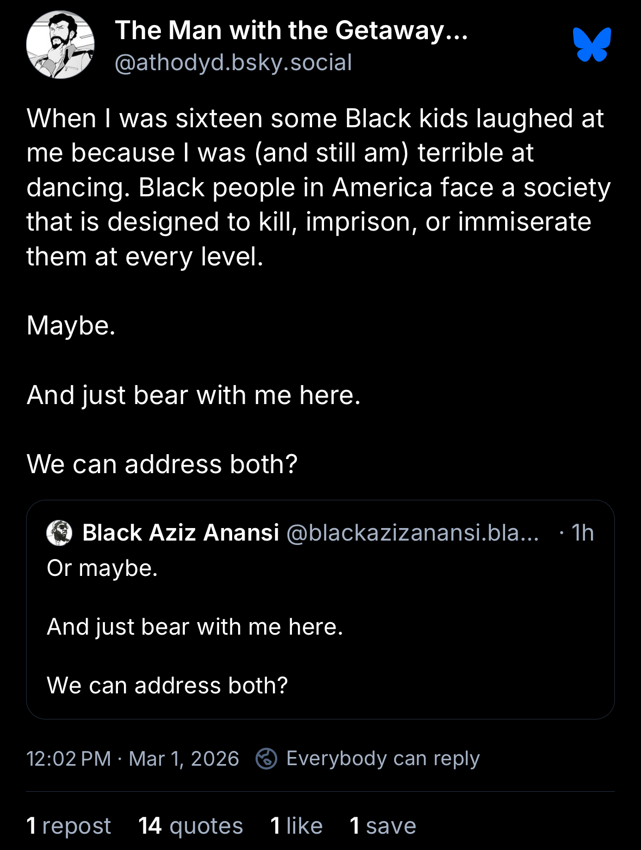
Task: Click the standalone 'Maybe.' line in main post
Action: [x=71, y=326]
